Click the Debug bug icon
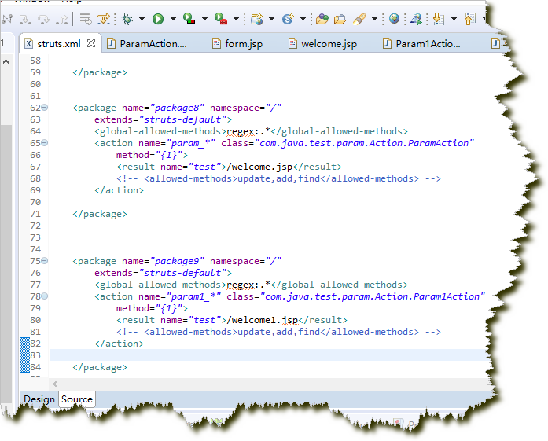 coord(127,19)
